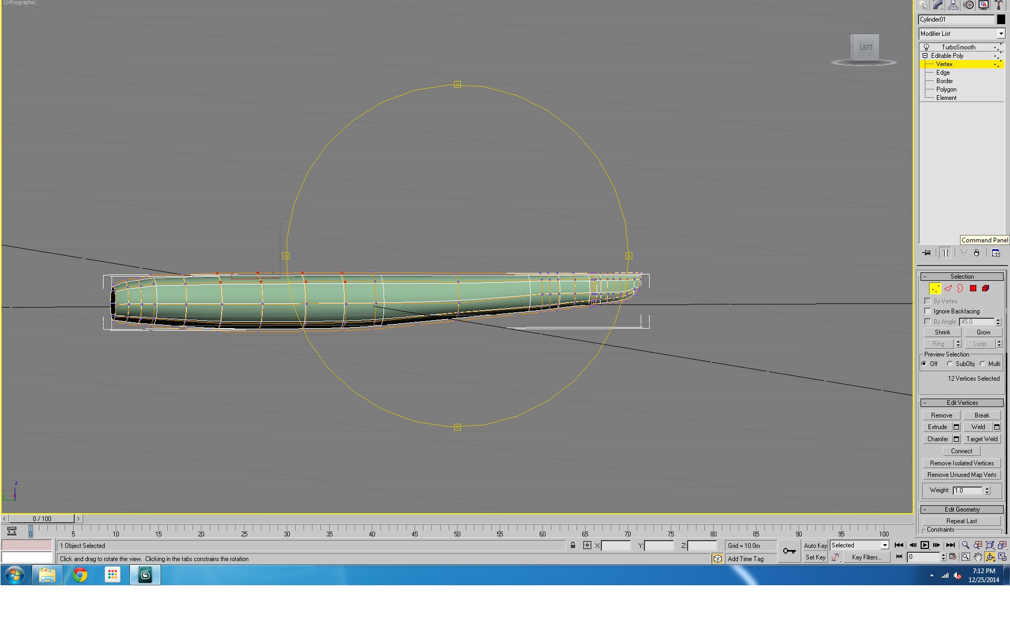1010x631 pixels.
Task: Select the Polygon sub-object level
Action: [x=946, y=89]
